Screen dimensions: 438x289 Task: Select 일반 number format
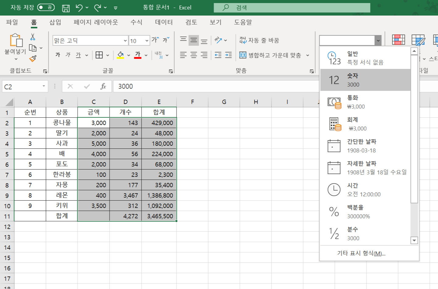365,58
